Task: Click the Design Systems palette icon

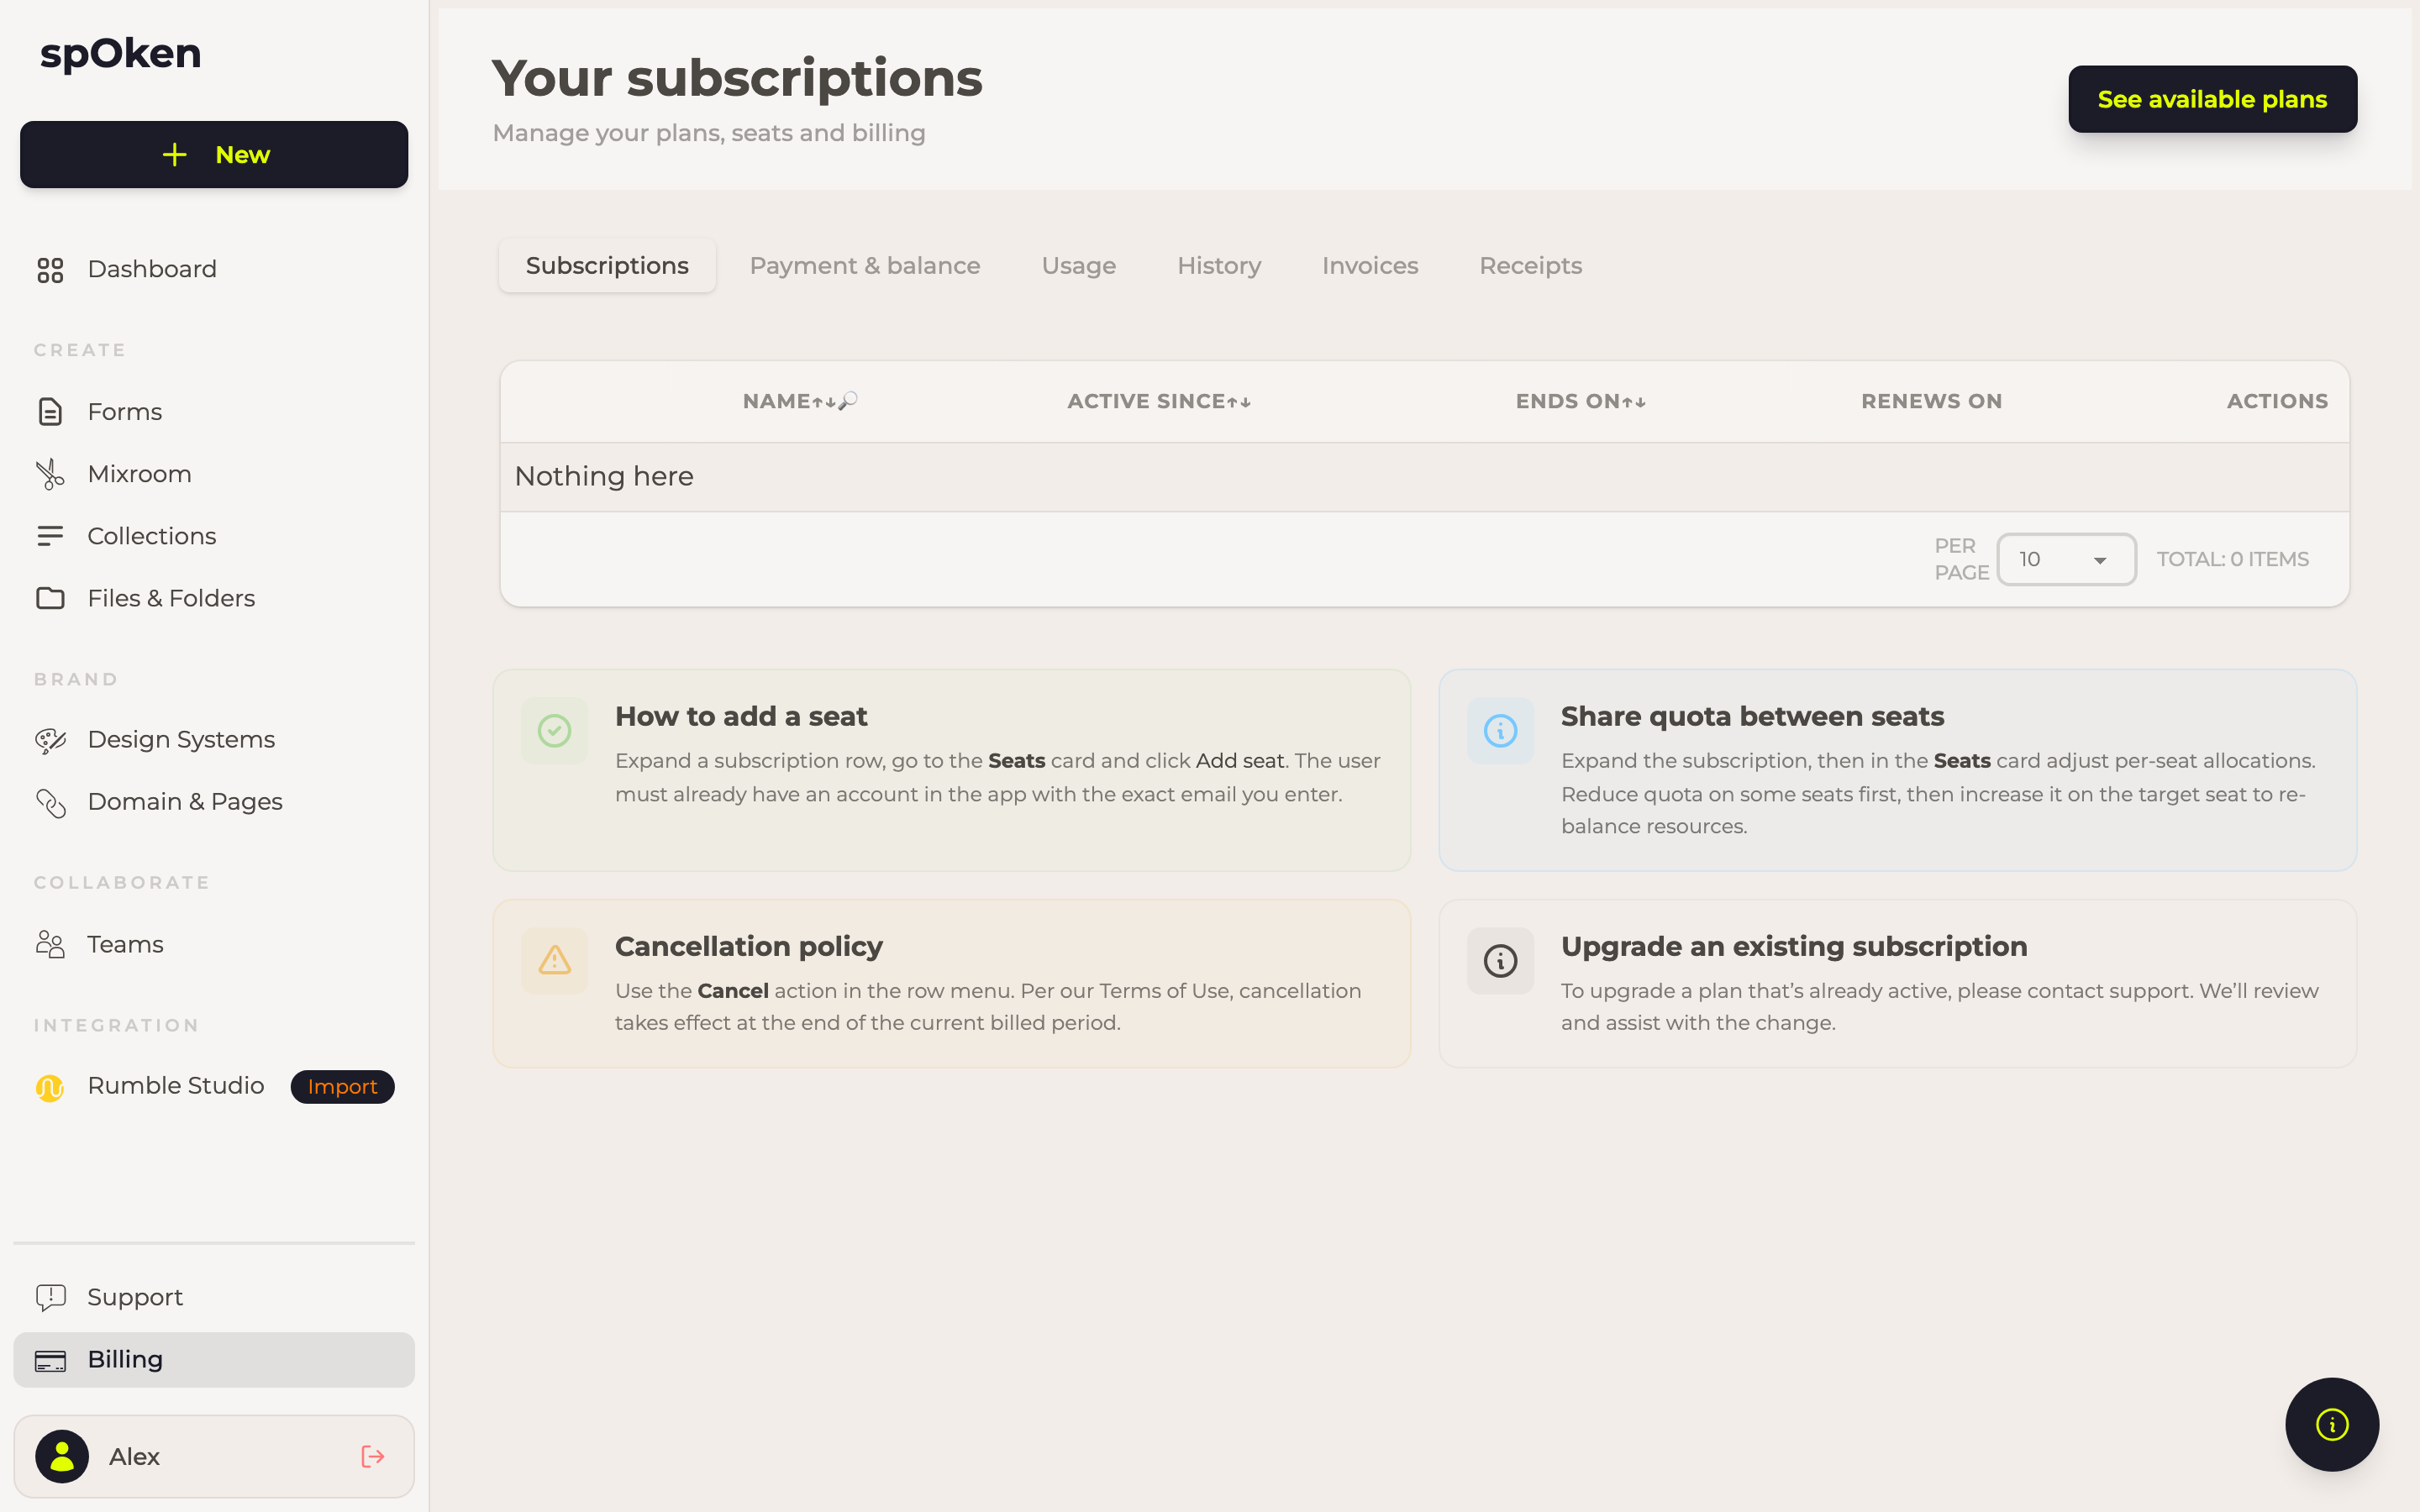Action: [50, 740]
